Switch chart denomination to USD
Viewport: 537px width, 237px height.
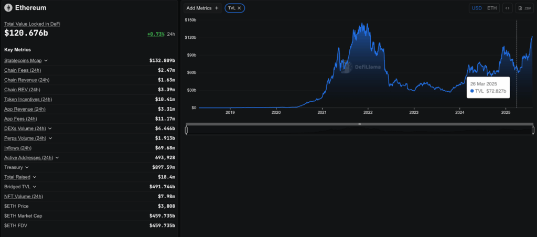pyautogui.click(x=477, y=8)
